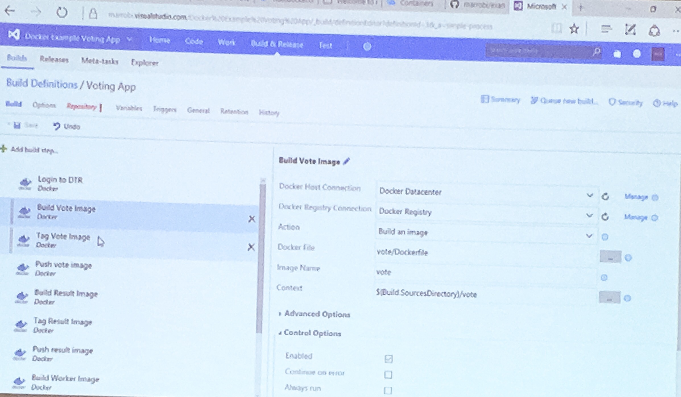
Task: Open the project name dropdown in header
Action: tap(129, 40)
